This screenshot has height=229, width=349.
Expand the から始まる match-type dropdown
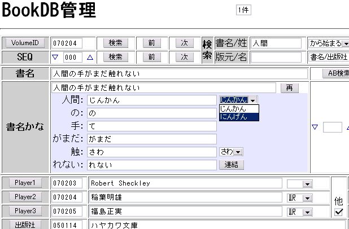345,43
